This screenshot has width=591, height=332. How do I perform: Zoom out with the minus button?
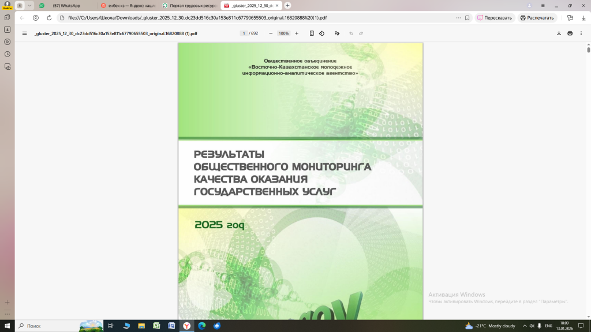point(271,33)
